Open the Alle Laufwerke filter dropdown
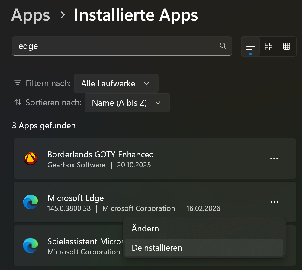Viewport: 302px width, 270px height. click(116, 83)
